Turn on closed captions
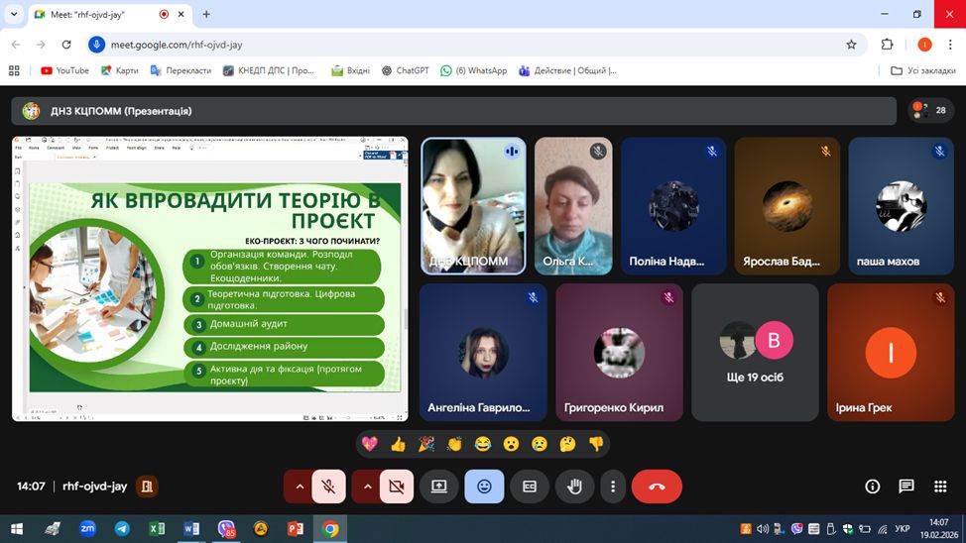This screenshot has height=543, width=966. [x=530, y=487]
